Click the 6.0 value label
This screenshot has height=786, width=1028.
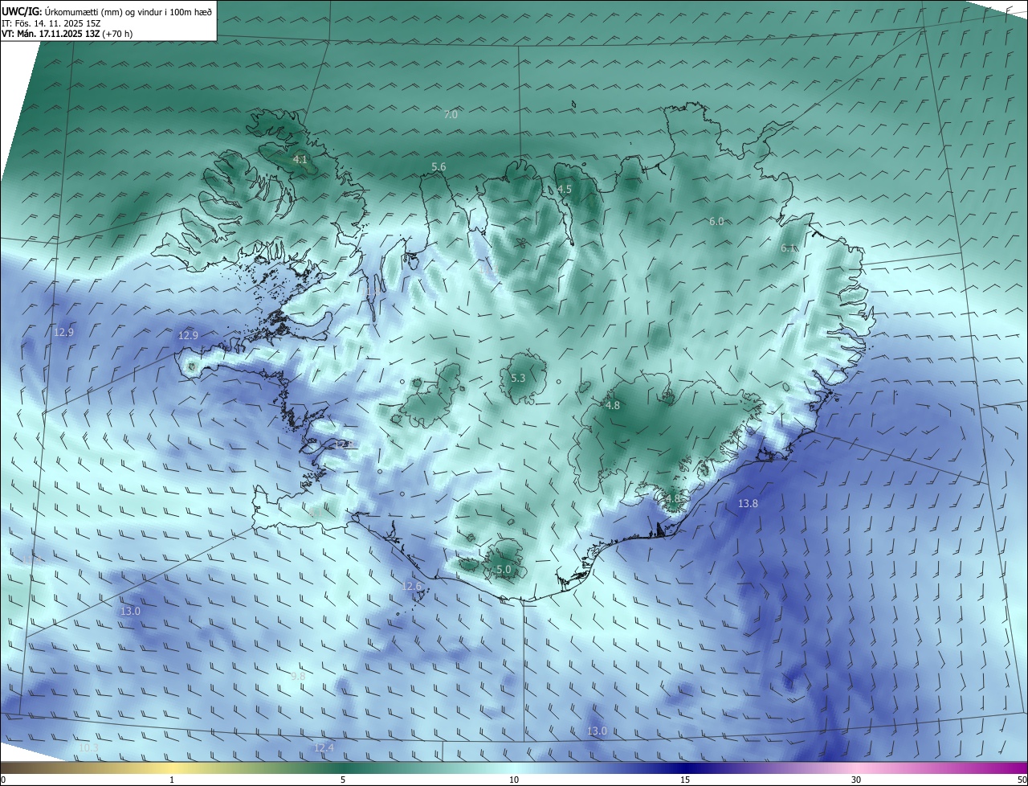(716, 221)
